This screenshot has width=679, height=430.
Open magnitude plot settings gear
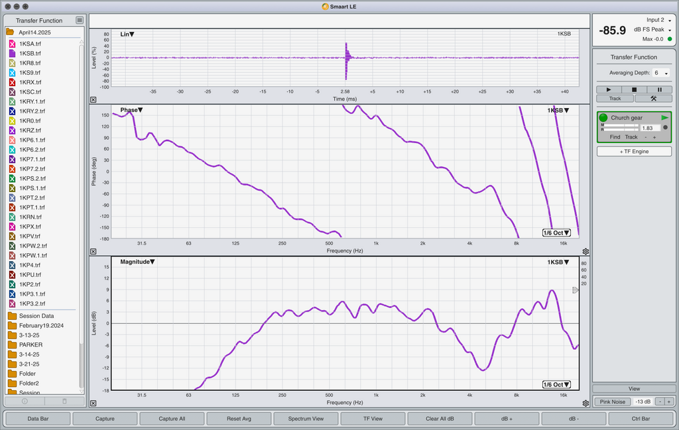(x=586, y=403)
